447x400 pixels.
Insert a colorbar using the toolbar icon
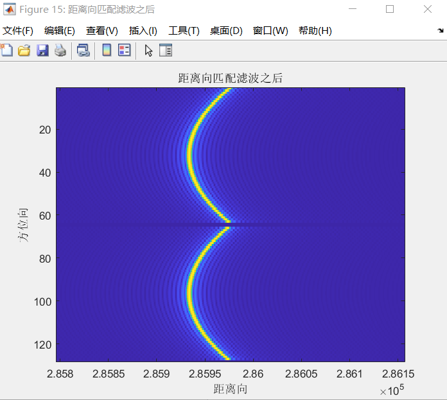107,50
